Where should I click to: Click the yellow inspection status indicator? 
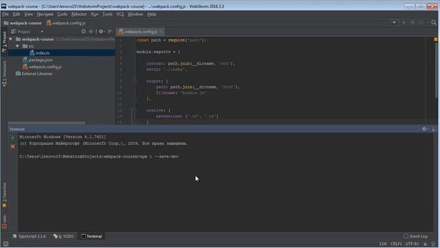pos(436,39)
